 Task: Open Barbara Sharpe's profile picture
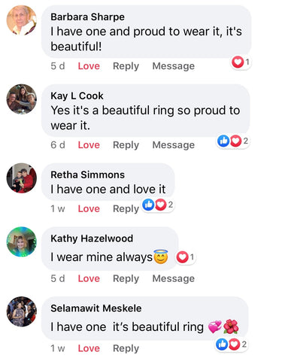[22, 20]
